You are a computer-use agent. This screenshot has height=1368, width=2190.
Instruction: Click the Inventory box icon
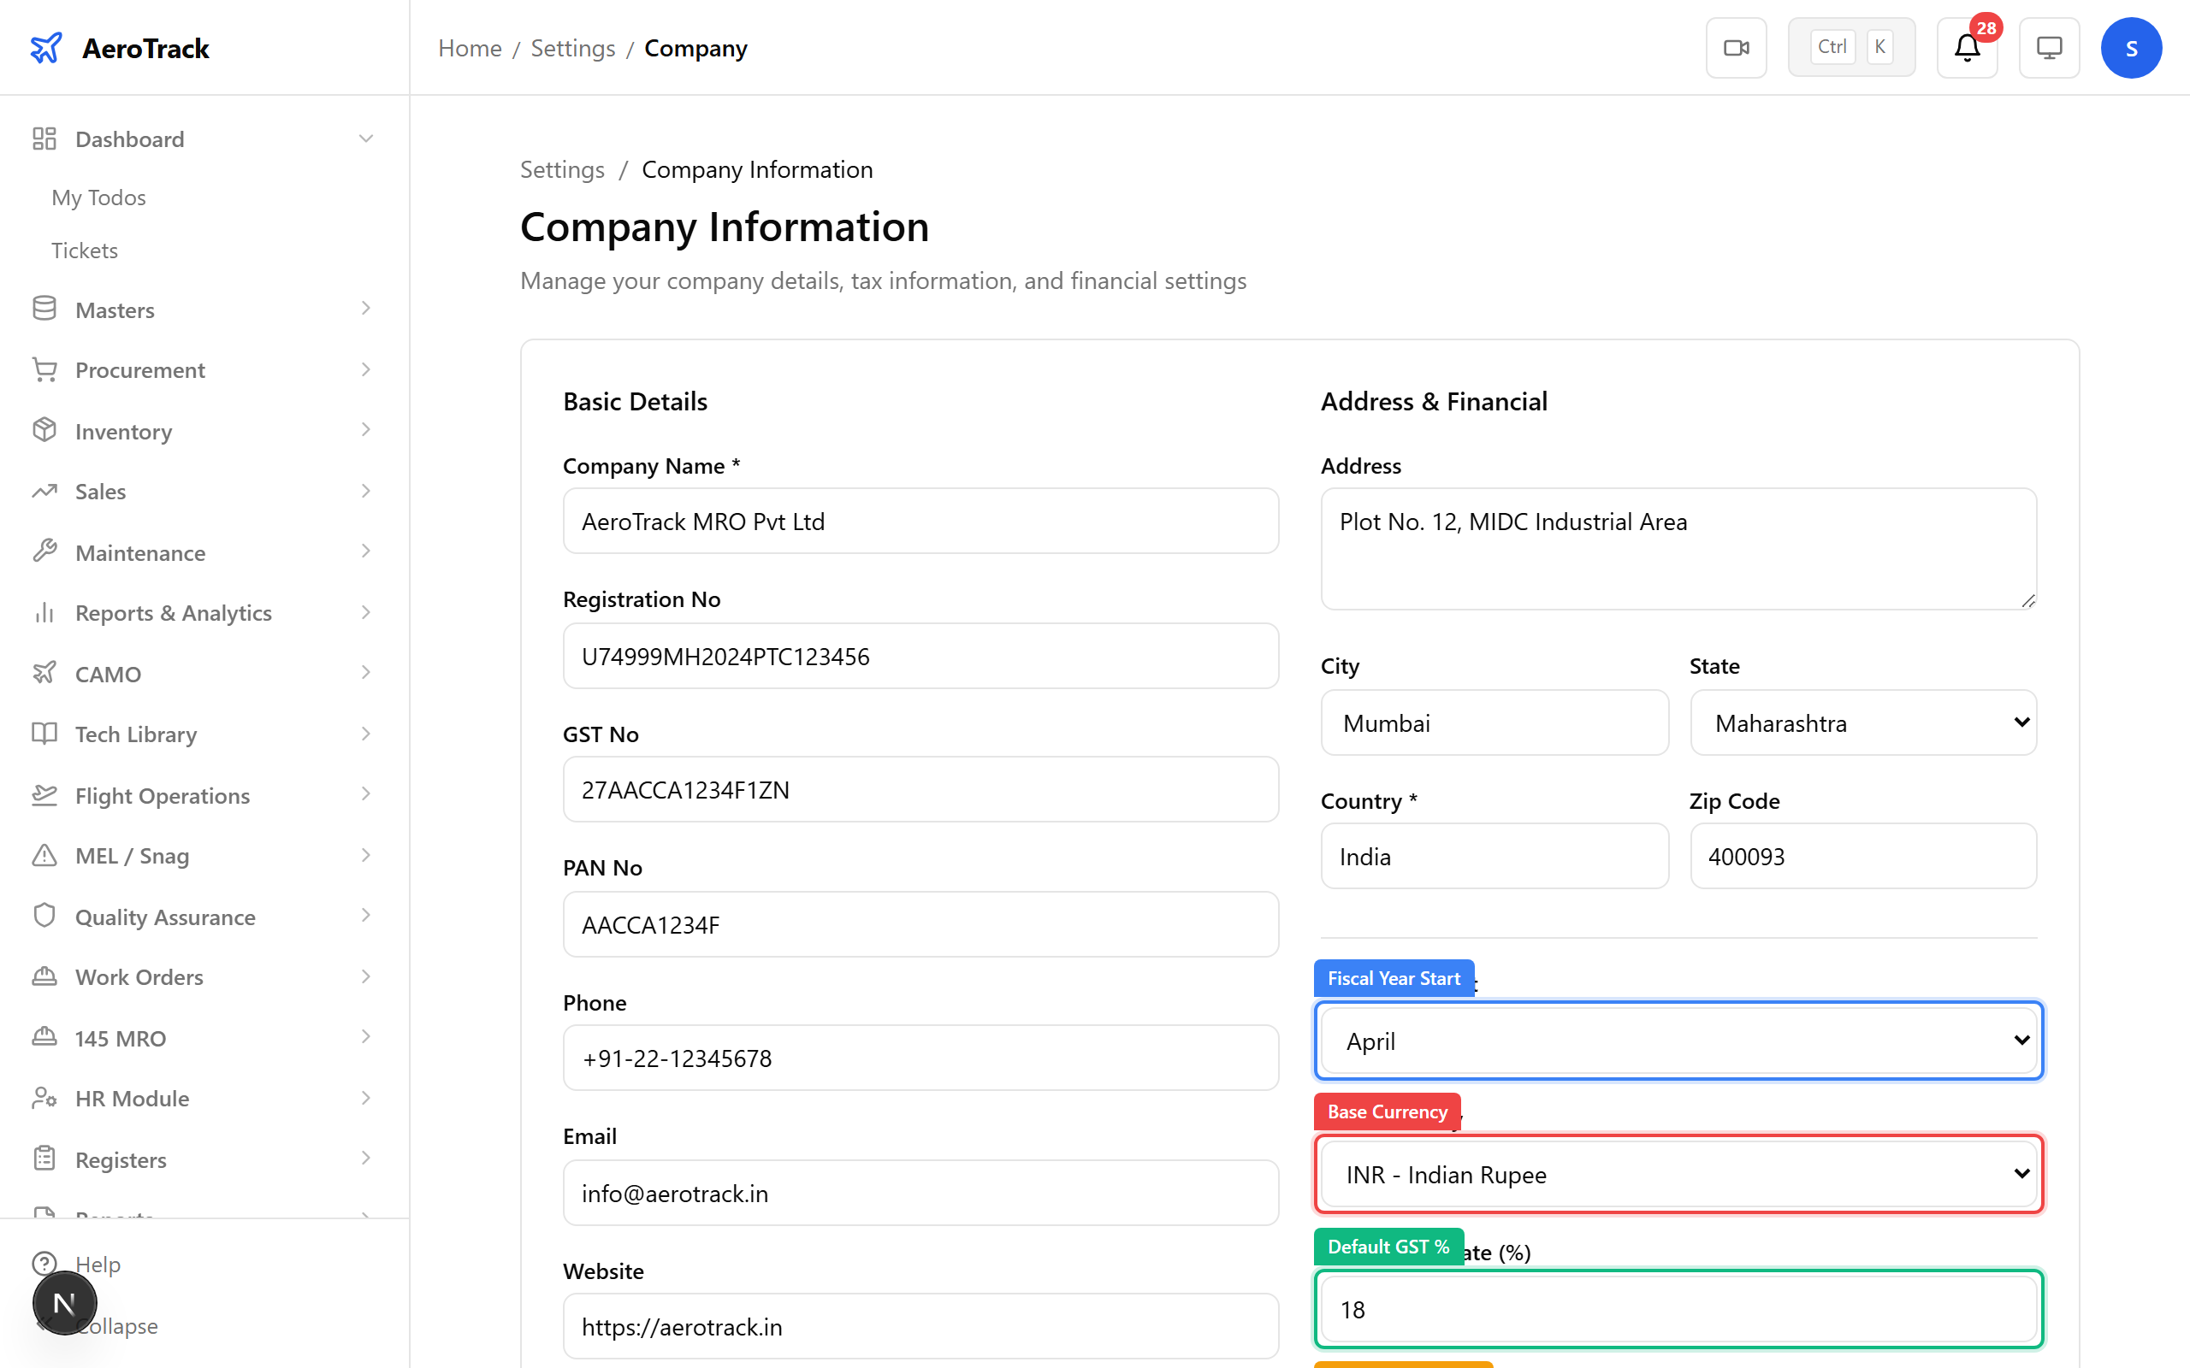coord(44,431)
